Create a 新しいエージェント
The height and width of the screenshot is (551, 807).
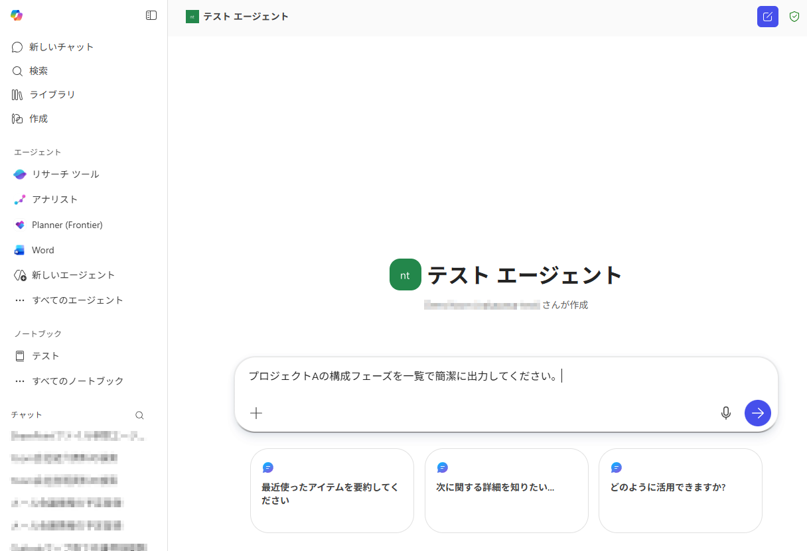pyautogui.click(x=73, y=275)
